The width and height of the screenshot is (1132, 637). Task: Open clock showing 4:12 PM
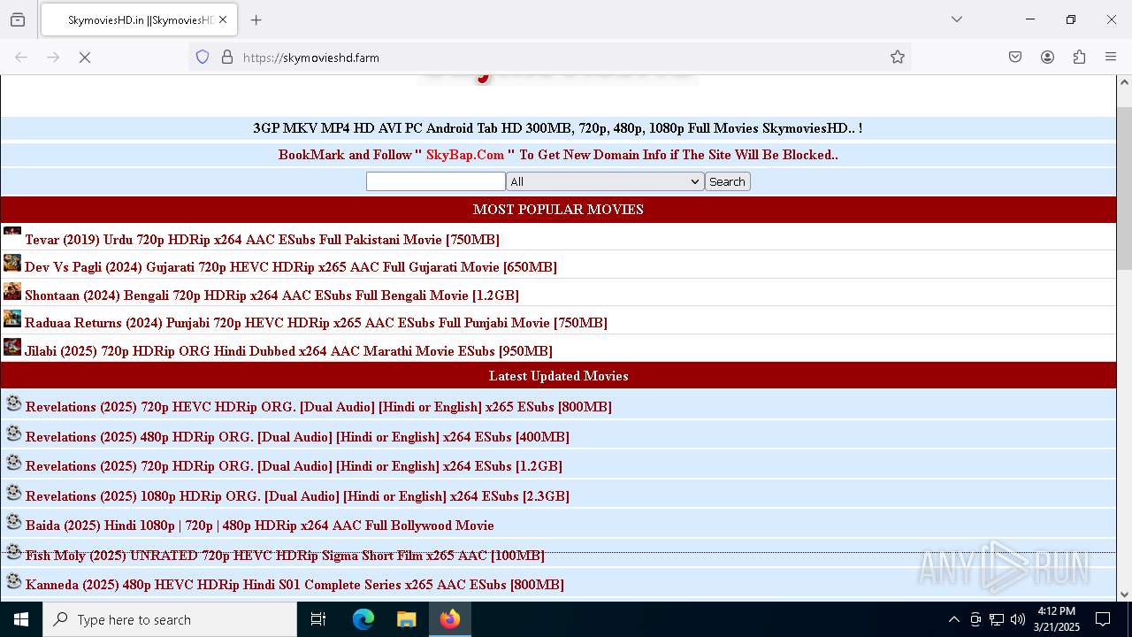[x=1056, y=619]
